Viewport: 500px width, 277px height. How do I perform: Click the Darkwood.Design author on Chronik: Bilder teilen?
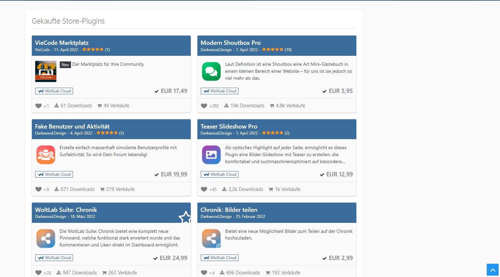(x=216, y=217)
